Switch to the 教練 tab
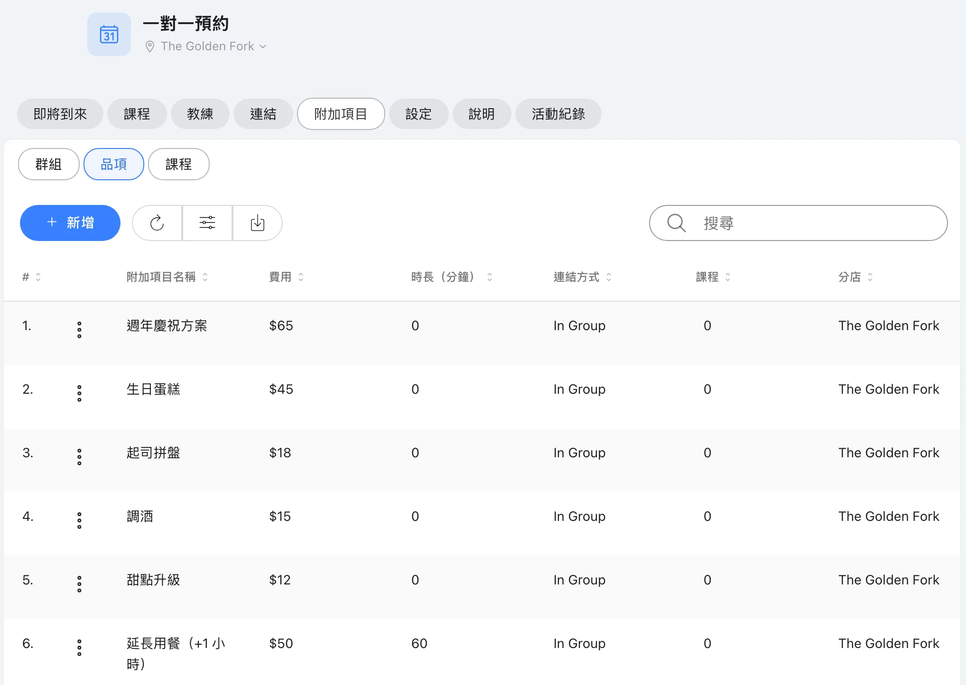The width and height of the screenshot is (966, 685). point(200,114)
